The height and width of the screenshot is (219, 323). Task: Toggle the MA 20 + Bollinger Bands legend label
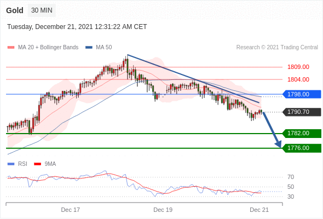tap(48, 48)
